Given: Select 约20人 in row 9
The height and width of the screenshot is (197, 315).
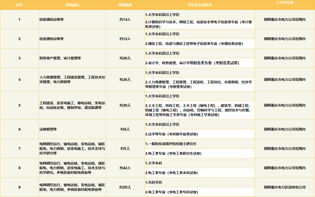Looking at the screenshot, I should 125,187.
